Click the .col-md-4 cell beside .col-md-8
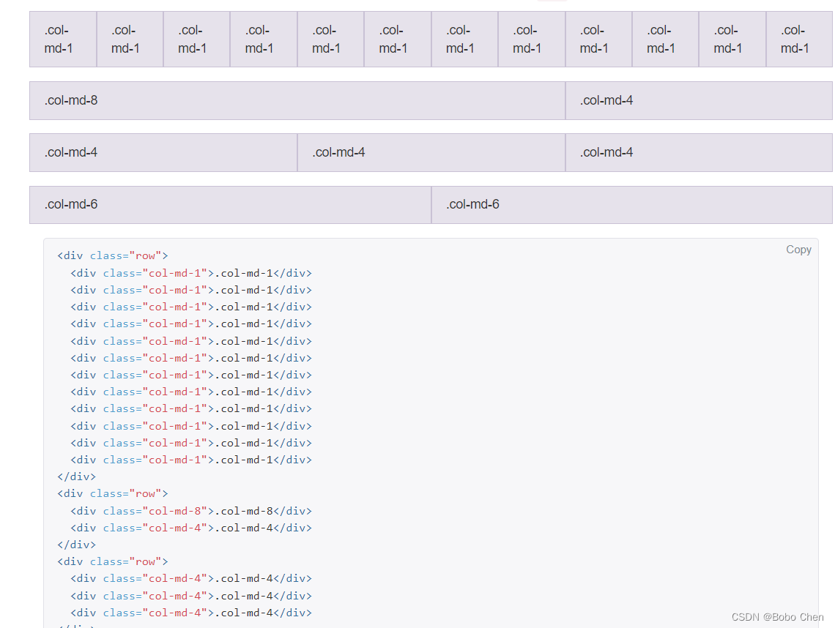Viewport: 835px width, 628px height. [699, 100]
